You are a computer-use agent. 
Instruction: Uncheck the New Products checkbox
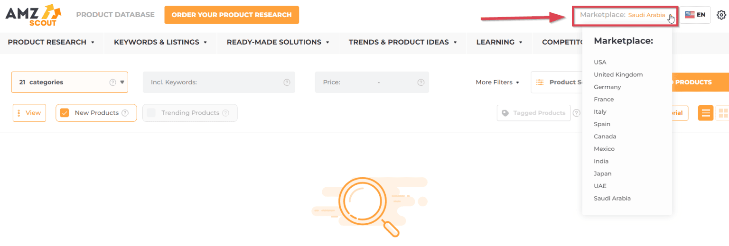(x=65, y=113)
